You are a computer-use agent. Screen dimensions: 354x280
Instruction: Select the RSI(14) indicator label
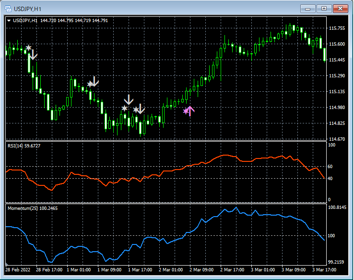click(24, 146)
